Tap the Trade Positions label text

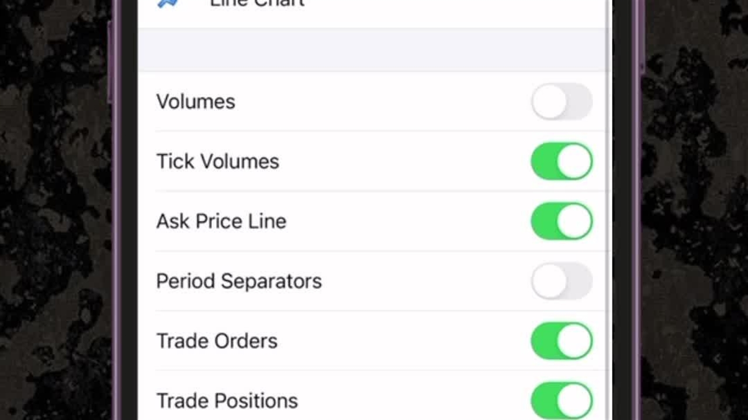point(227,401)
